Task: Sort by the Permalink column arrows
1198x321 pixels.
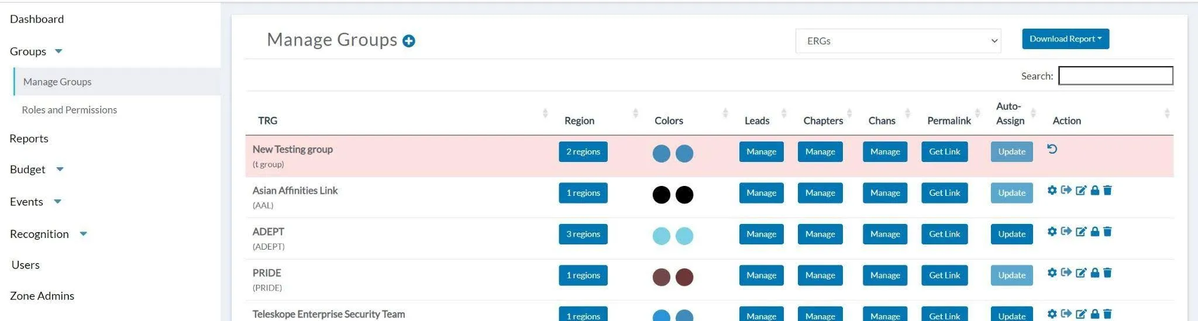Action: tap(977, 113)
